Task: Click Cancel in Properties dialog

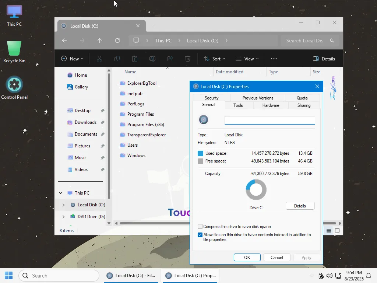Action: 277,257
